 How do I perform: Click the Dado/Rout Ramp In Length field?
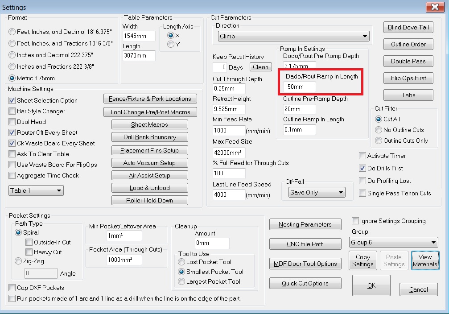coord(299,87)
